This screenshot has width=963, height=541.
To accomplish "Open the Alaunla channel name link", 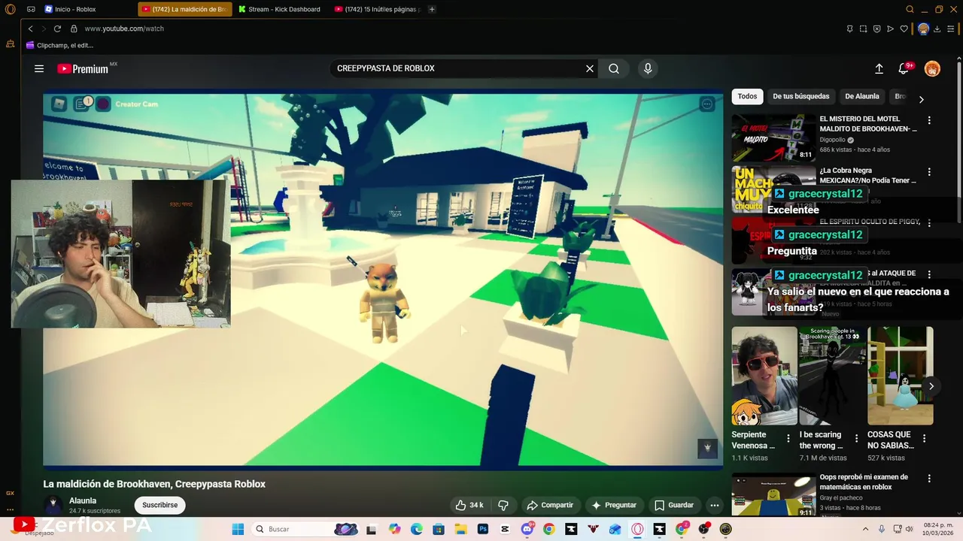I will (83, 500).
